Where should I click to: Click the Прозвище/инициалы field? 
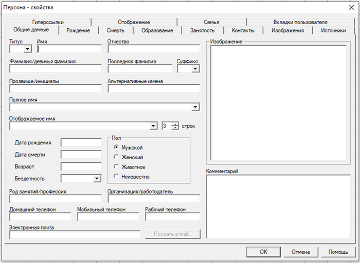click(56, 88)
